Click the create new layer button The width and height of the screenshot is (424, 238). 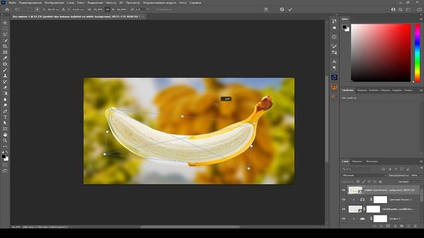(x=409, y=226)
